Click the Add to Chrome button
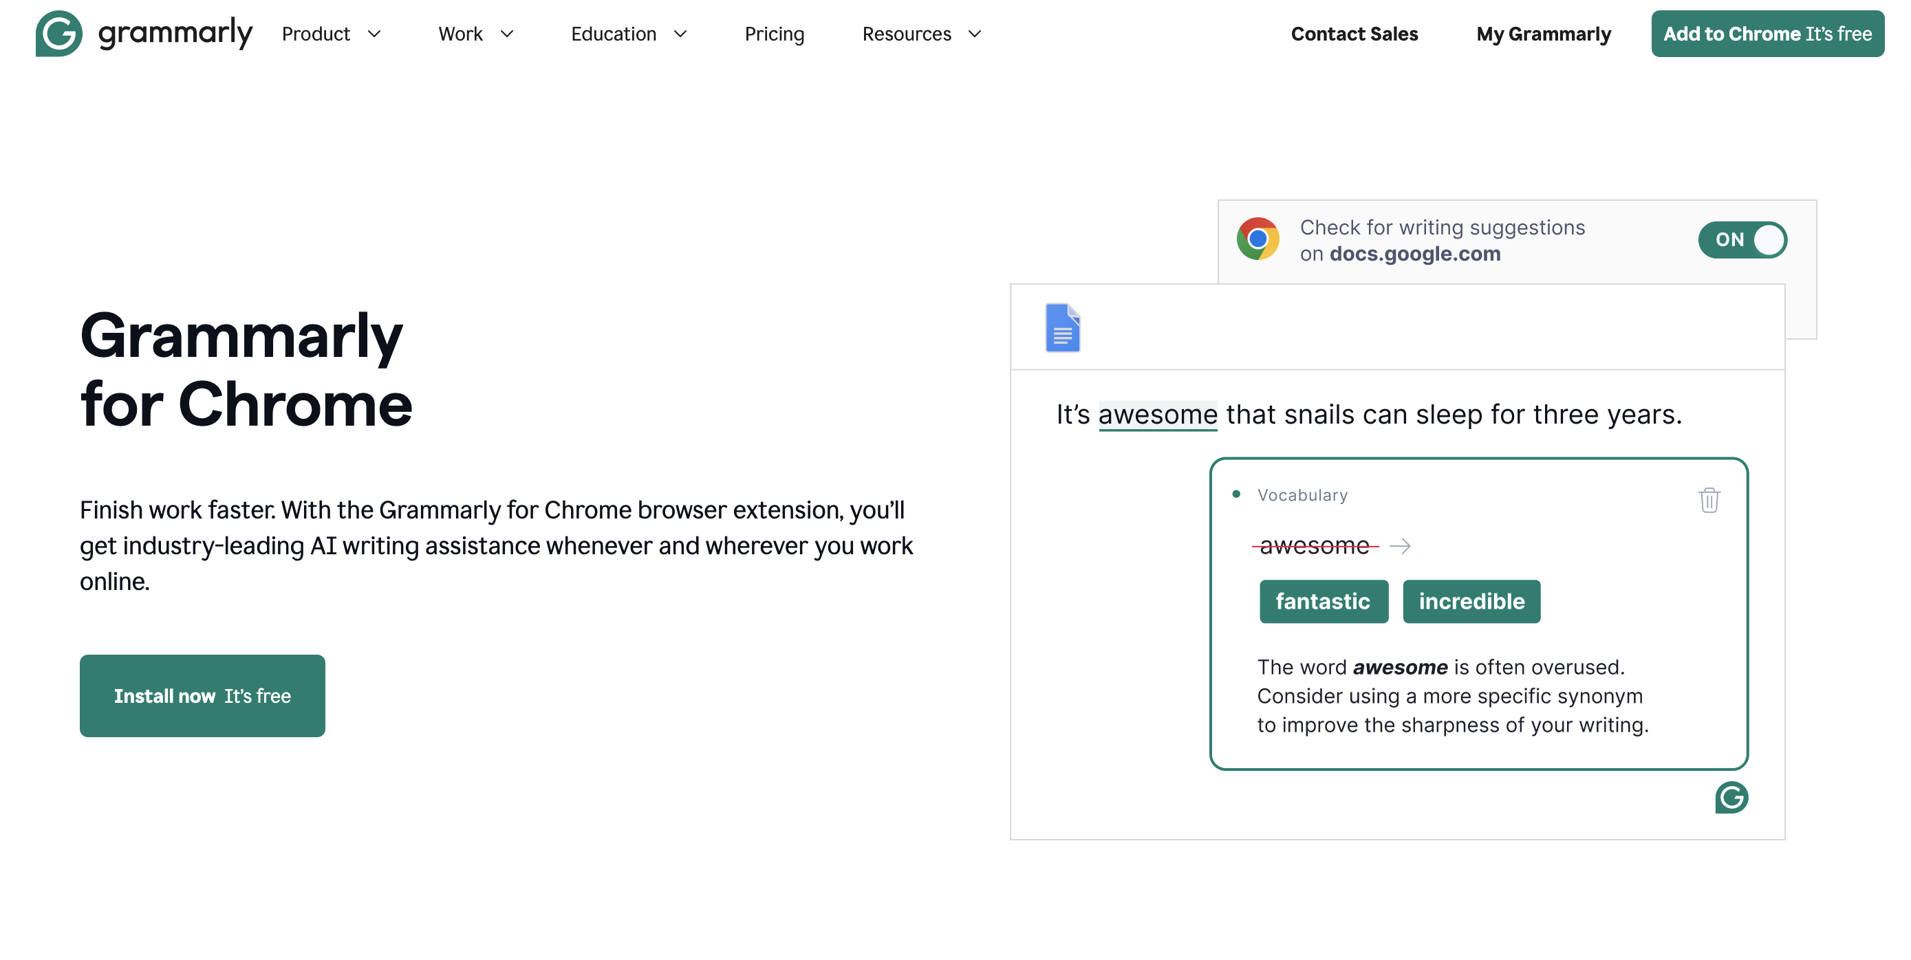 pyautogui.click(x=1767, y=34)
